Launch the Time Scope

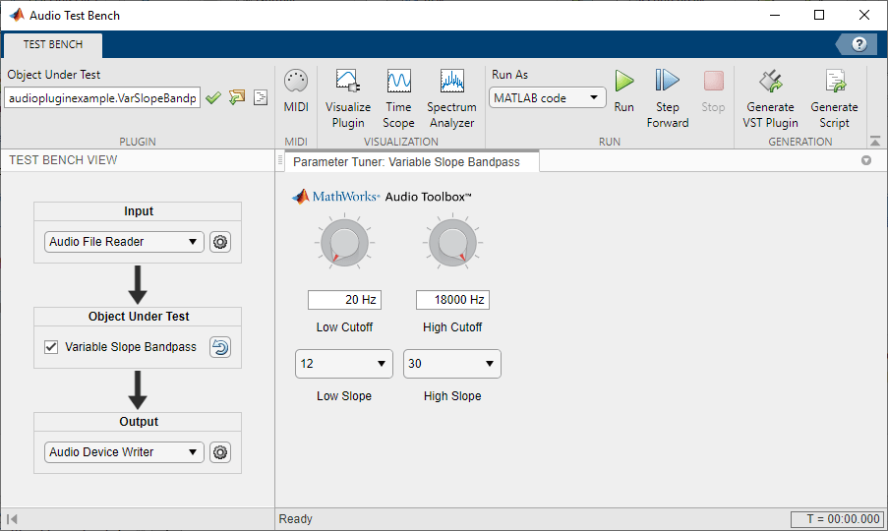(398, 99)
